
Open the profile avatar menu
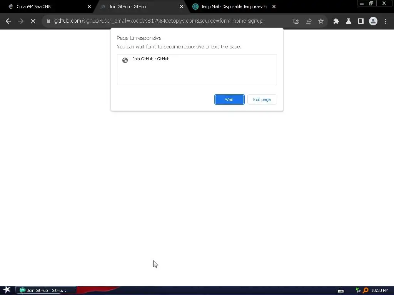click(x=373, y=21)
